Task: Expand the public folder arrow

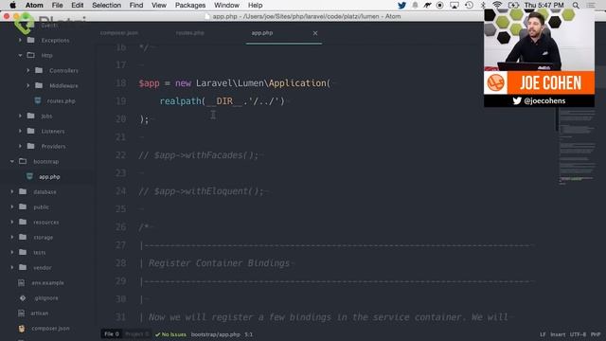Action: click(12, 206)
